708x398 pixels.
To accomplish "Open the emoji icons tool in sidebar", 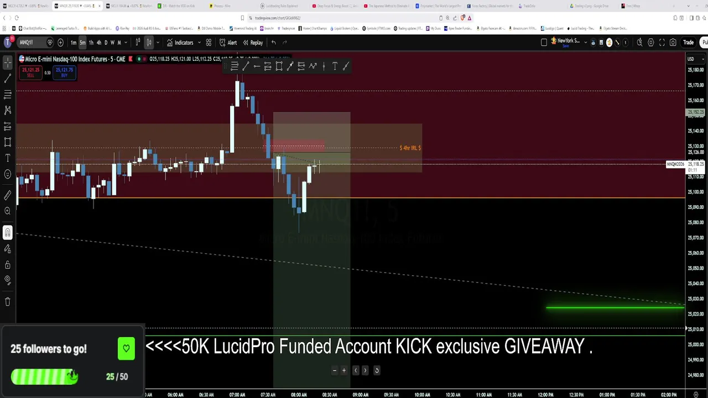I will pos(8,174).
